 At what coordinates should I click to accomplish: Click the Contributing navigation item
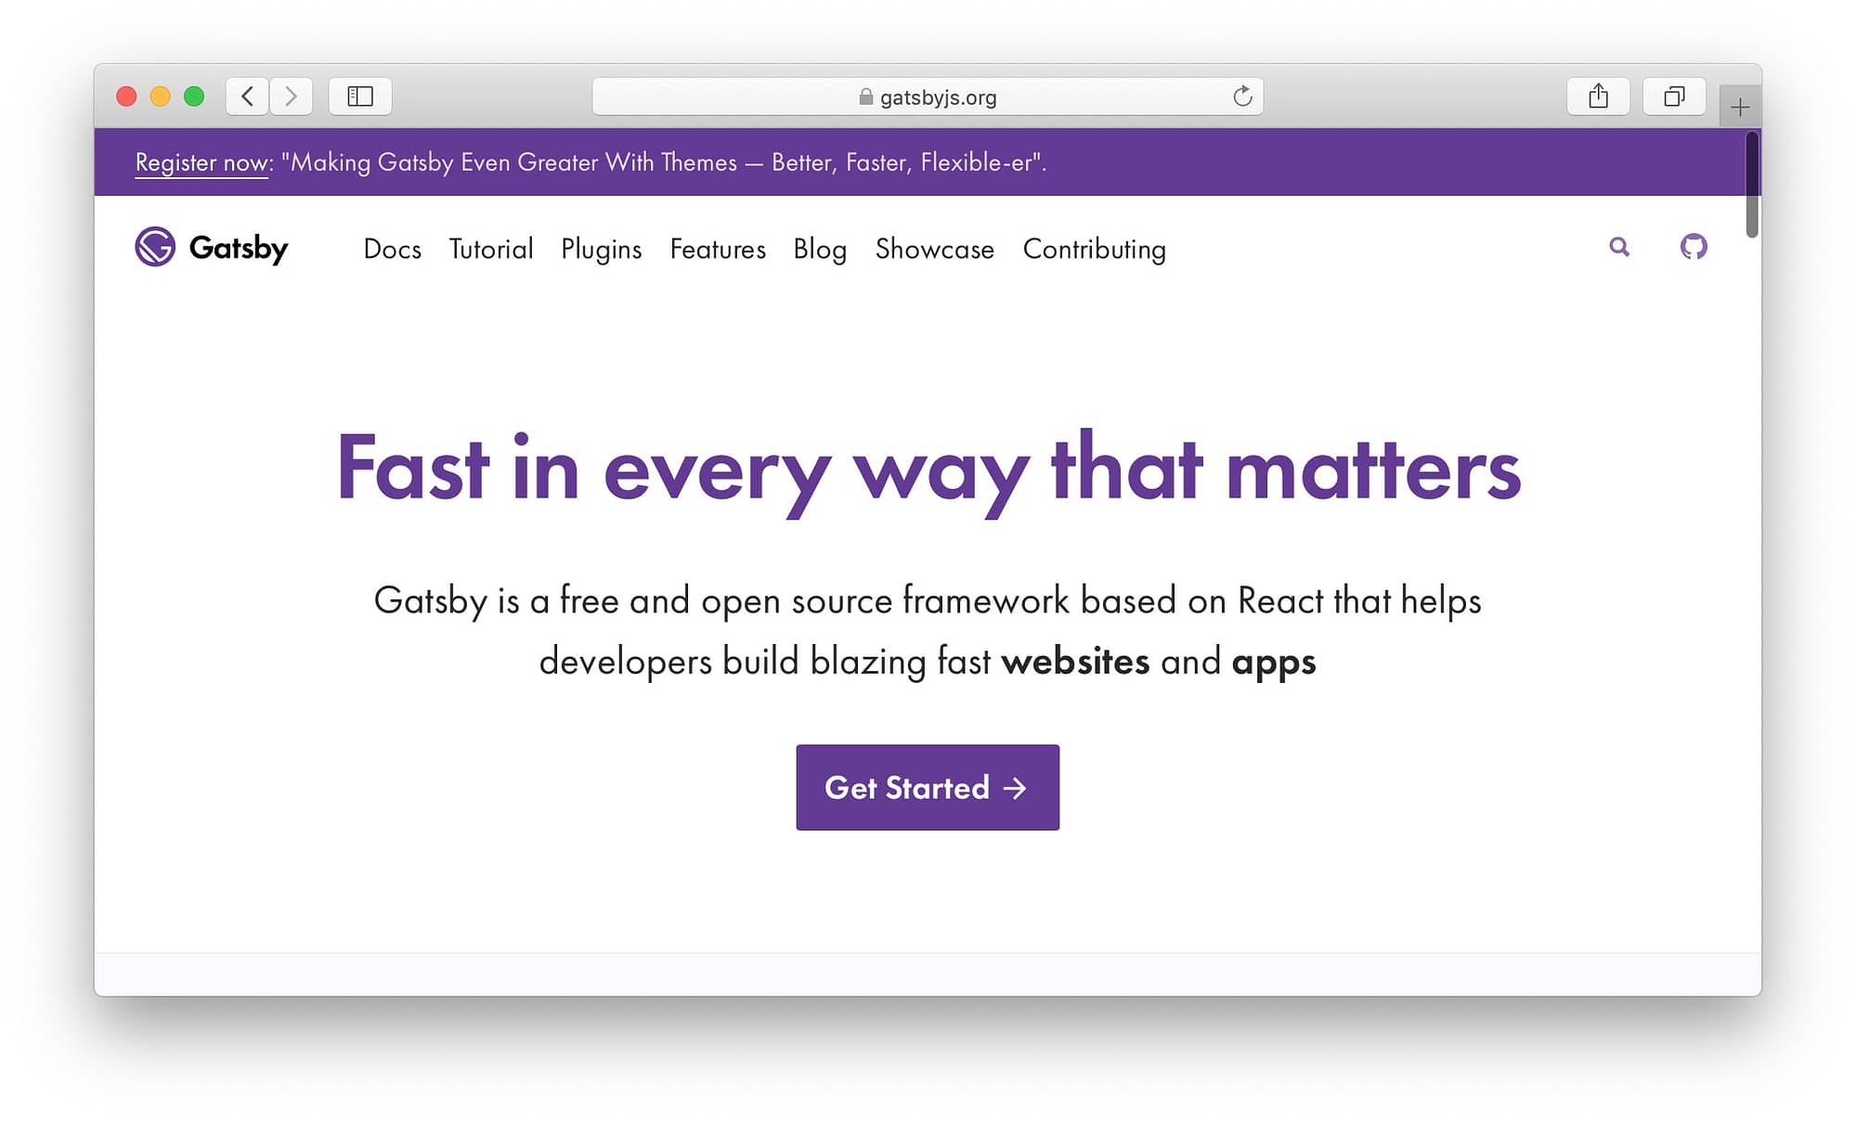coord(1093,249)
